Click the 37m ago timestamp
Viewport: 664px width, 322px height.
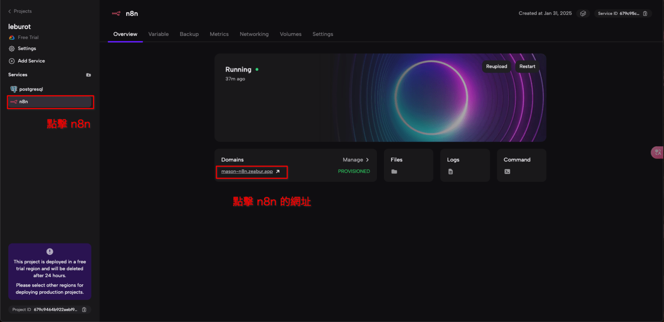point(235,79)
